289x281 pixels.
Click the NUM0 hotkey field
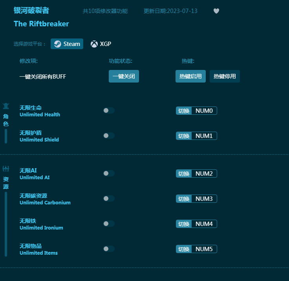tap(204, 111)
